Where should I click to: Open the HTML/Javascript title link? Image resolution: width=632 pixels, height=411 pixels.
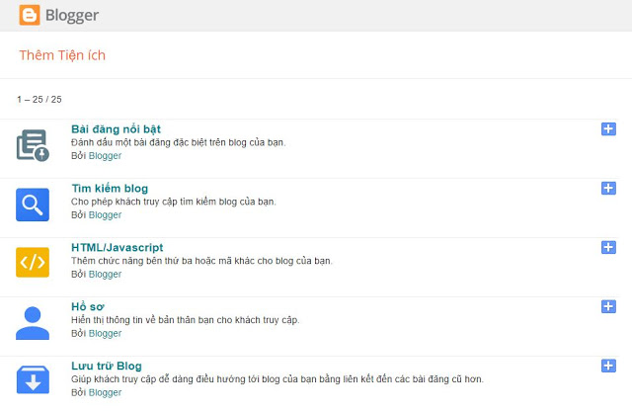pos(118,247)
